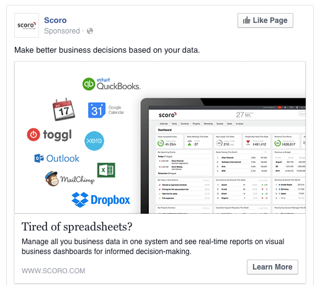Open the WWW.SCORO.COM link
The height and width of the screenshot is (285, 320).
53,271
